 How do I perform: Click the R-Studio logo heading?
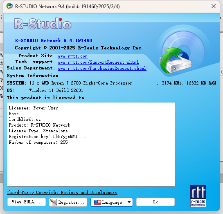(x=43, y=24)
